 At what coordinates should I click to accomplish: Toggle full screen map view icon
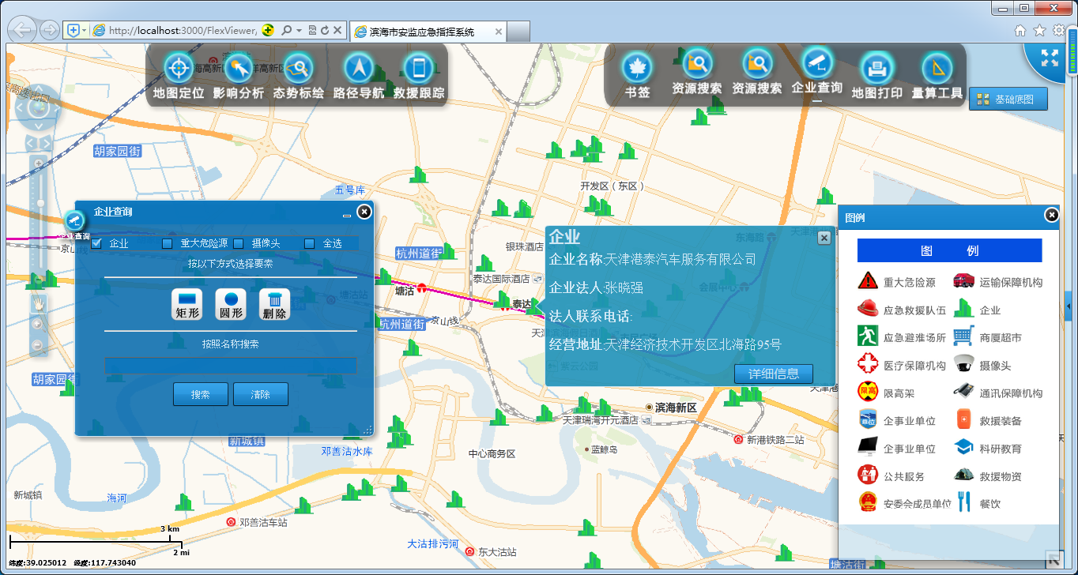click(x=1050, y=57)
